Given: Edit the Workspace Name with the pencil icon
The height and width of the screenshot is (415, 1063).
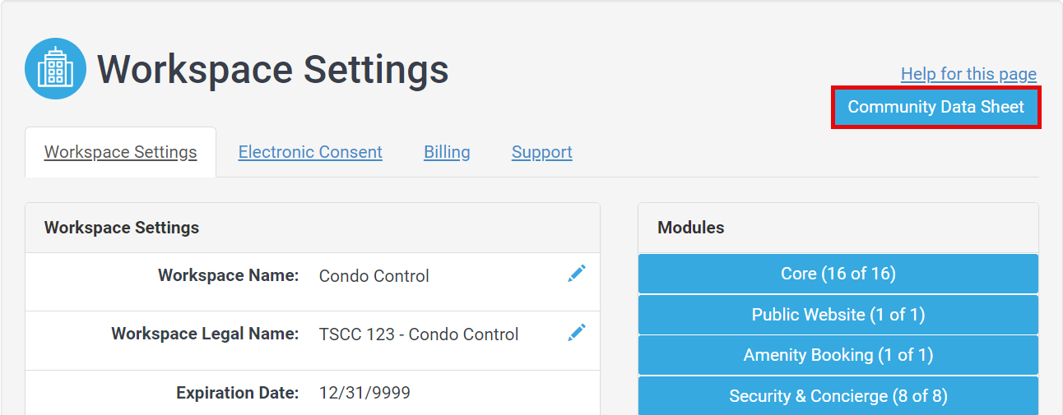Looking at the screenshot, I should (577, 274).
